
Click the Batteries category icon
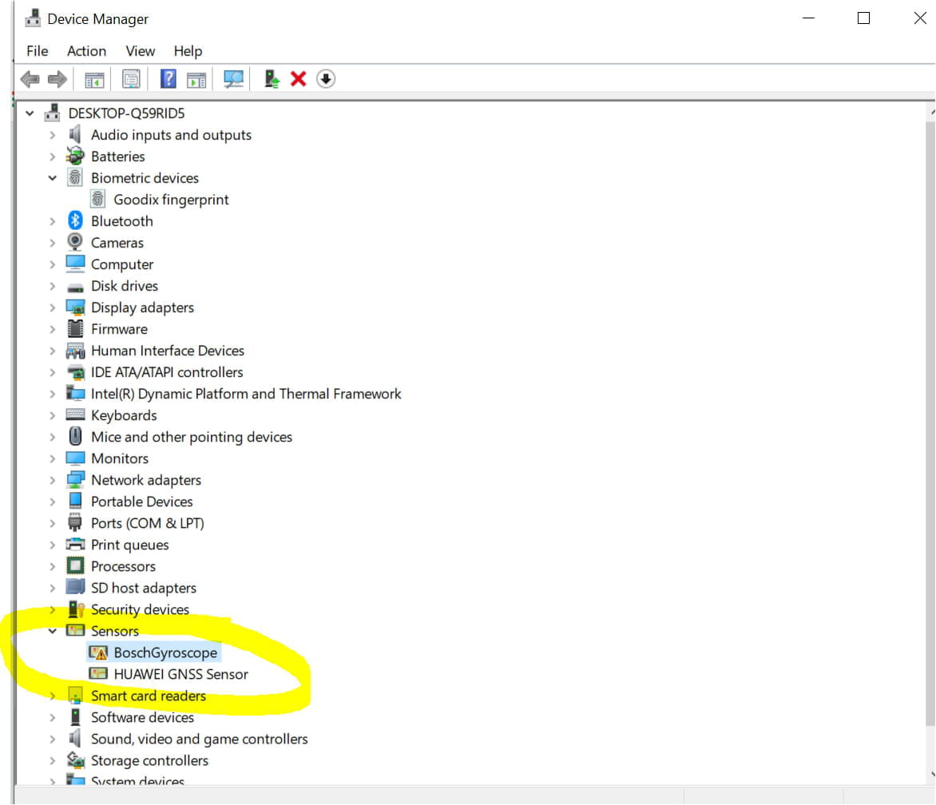pos(75,157)
